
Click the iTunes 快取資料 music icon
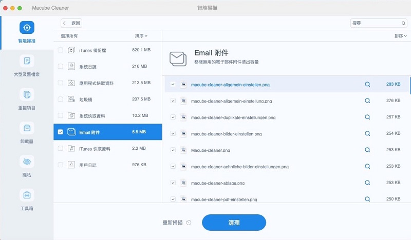point(71,148)
